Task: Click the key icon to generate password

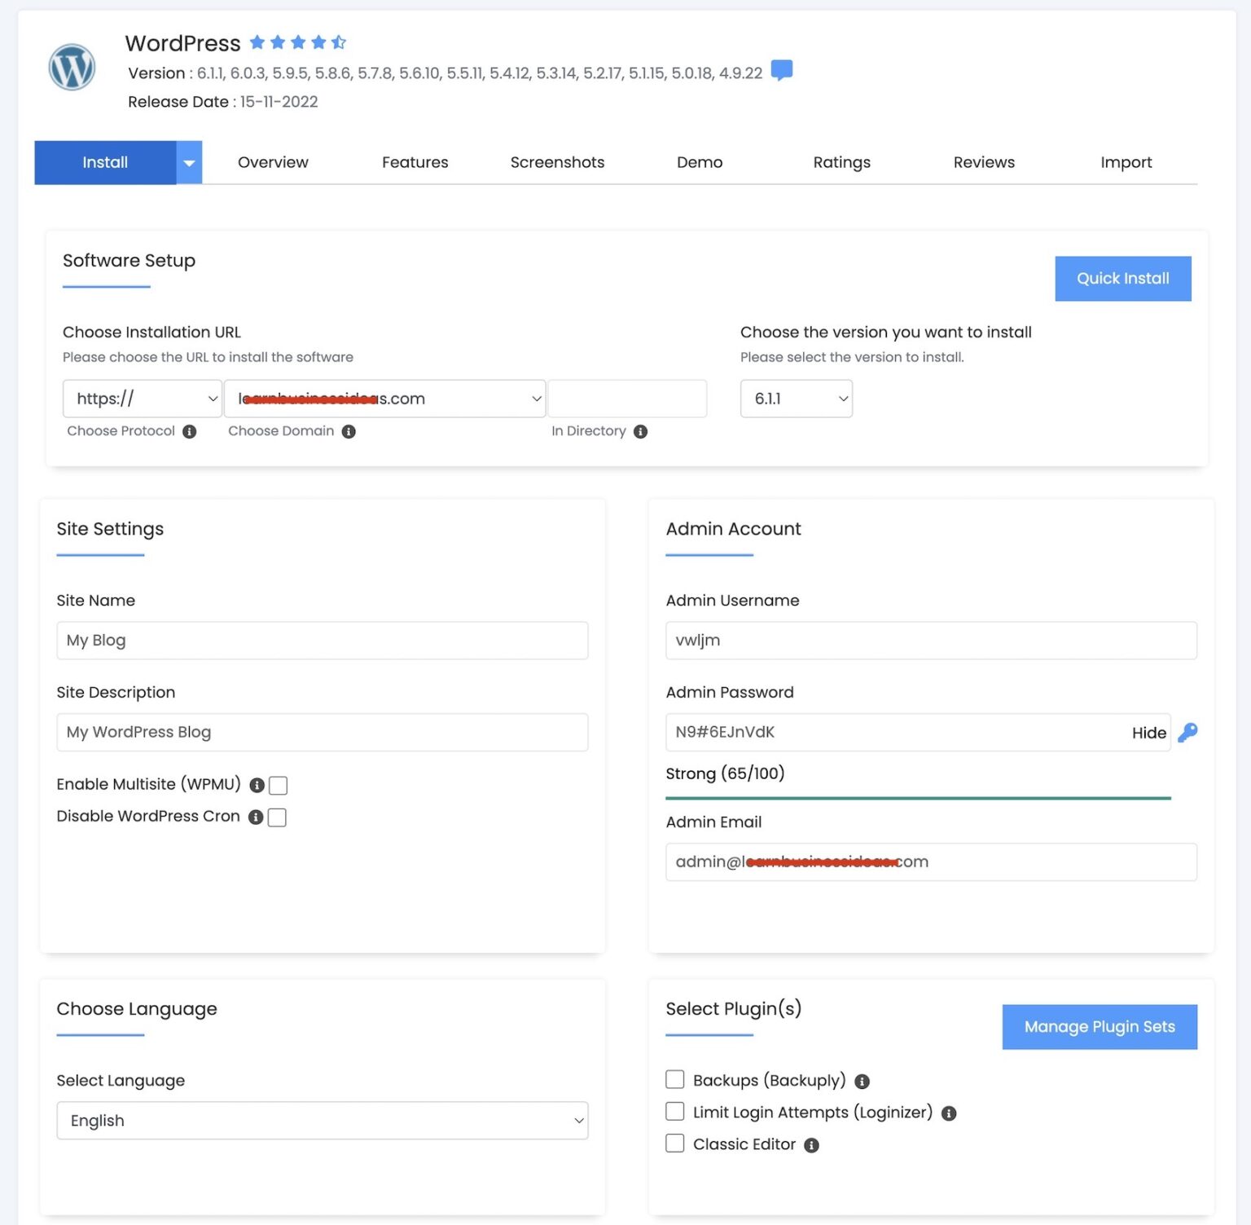Action: [1187, 732]
